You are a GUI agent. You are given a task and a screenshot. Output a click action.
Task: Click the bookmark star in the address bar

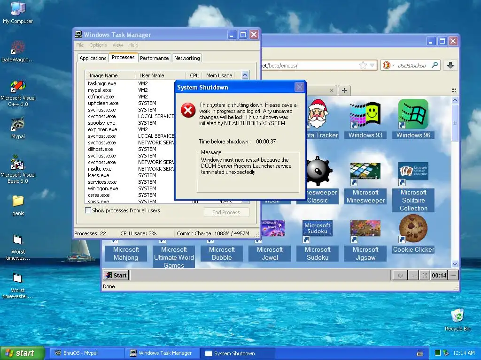[363, 65]
